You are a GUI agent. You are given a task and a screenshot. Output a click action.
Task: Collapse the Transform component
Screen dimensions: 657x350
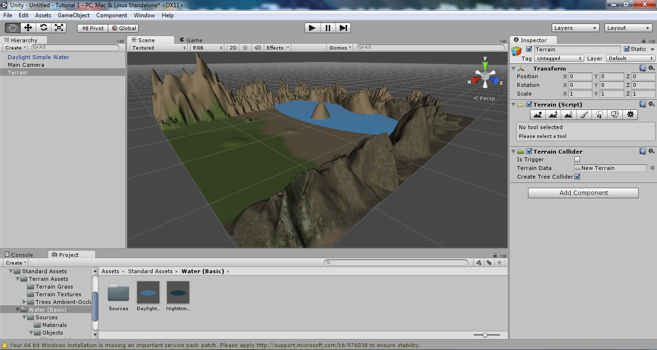[513, 68]
